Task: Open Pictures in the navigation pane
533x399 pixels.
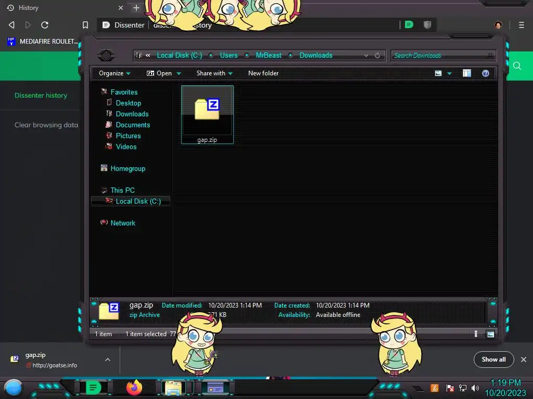Action: (128, 136)
